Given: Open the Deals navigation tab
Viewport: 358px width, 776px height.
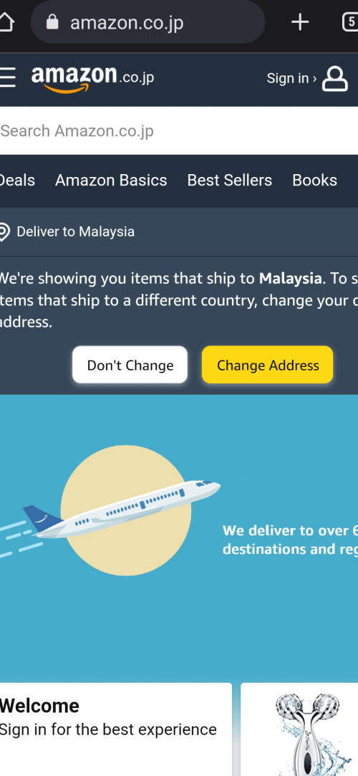Looking at the screenshot, I should point(17,180).
